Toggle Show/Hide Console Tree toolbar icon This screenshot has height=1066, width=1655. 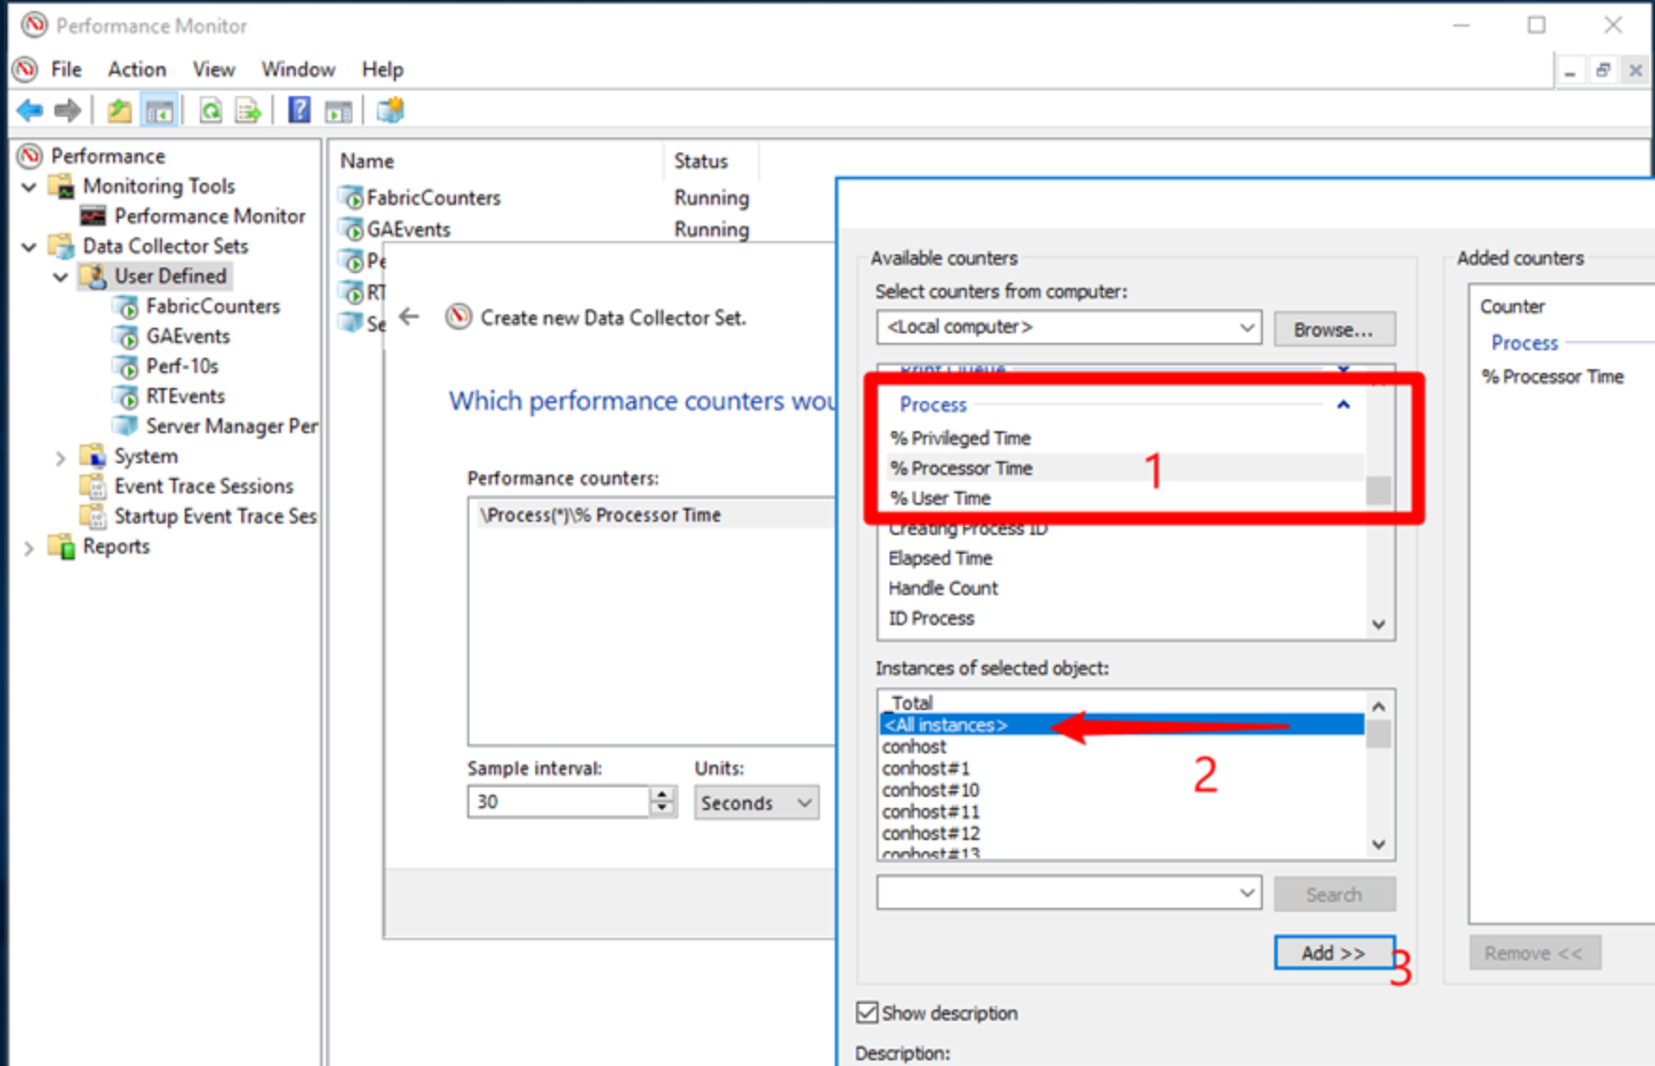pyautogui.click(x=159, y=111)
